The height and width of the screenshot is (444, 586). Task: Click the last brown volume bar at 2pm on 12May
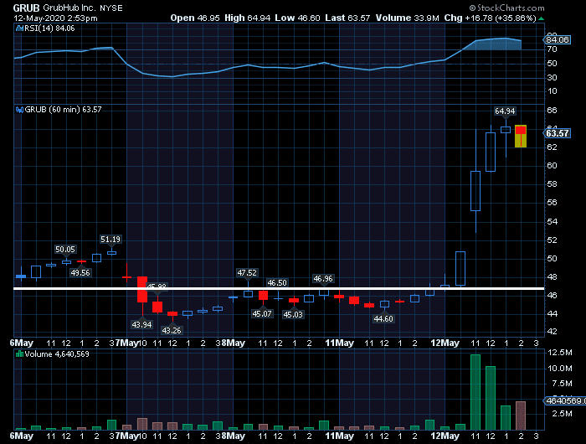point(521,416)
